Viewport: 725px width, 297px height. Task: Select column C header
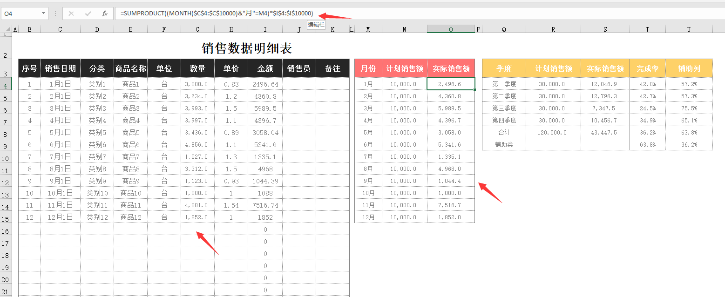(61, 29)
